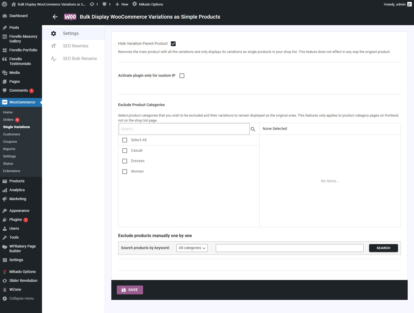Open the Settings tab in plugin sidebar
Viewport: 414px width, 313px height.
(73, 34)
